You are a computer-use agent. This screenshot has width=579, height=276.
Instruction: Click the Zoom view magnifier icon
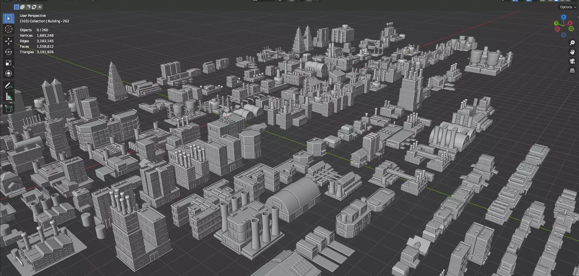[572, 43]
